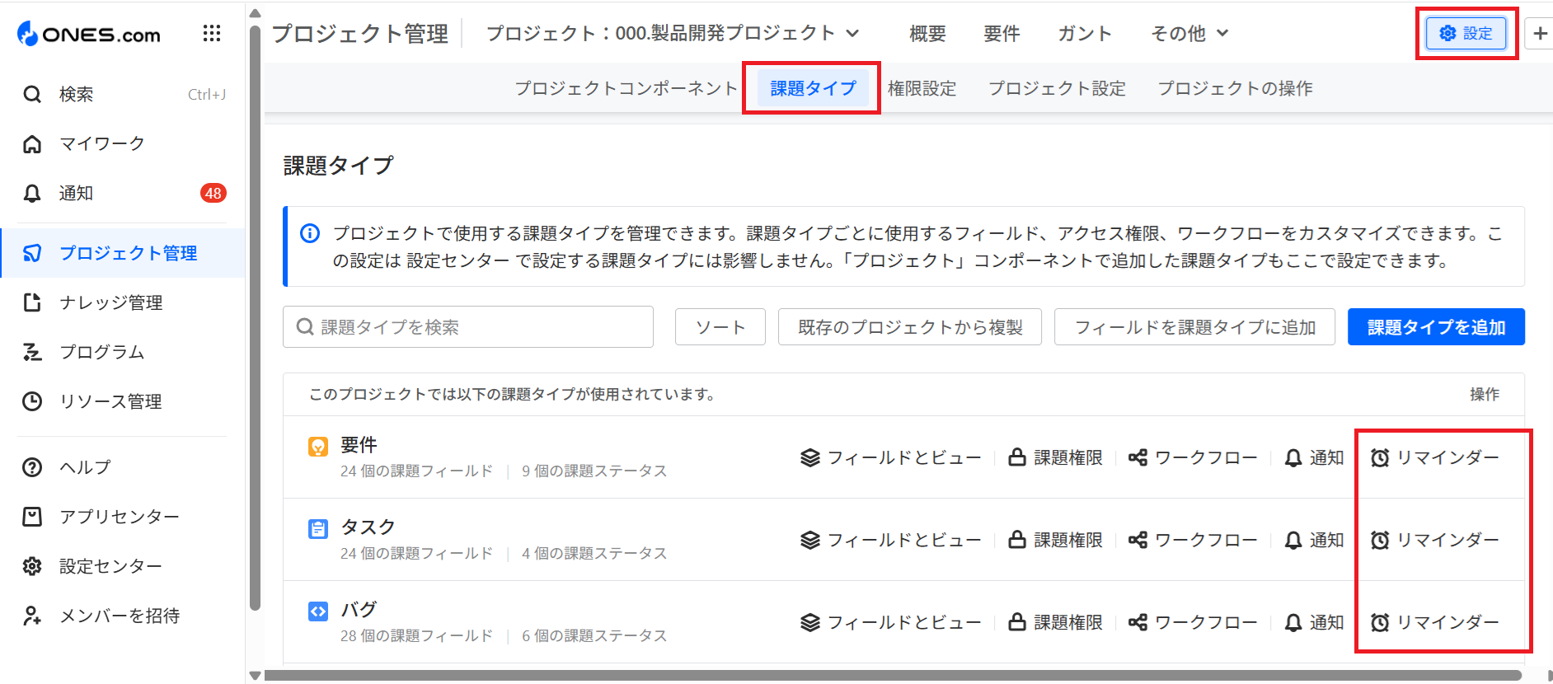Open 課題権限 for バグ
Screen dimensions: 1553x684
pyautogui.click(x=1055, y=622)
